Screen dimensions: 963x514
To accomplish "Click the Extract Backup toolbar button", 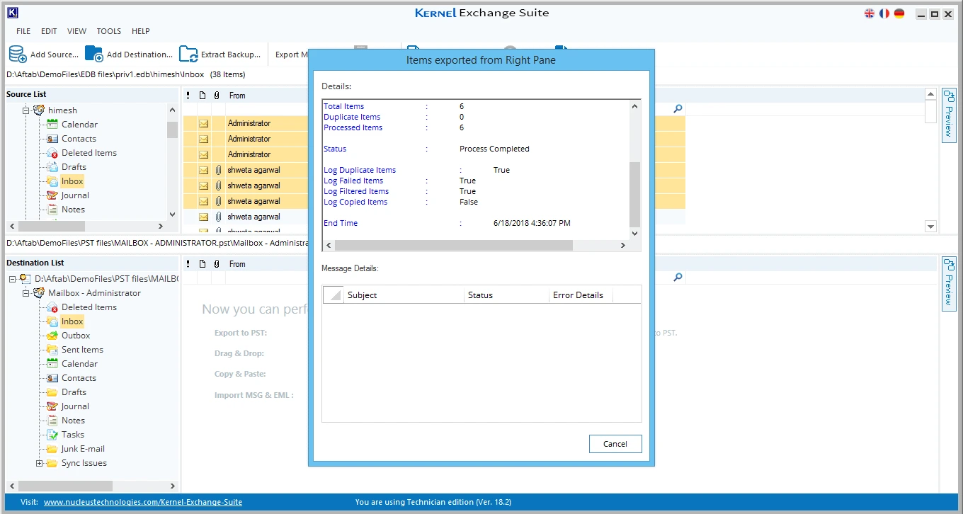I will pyautogui.click(x=220, y=55).
